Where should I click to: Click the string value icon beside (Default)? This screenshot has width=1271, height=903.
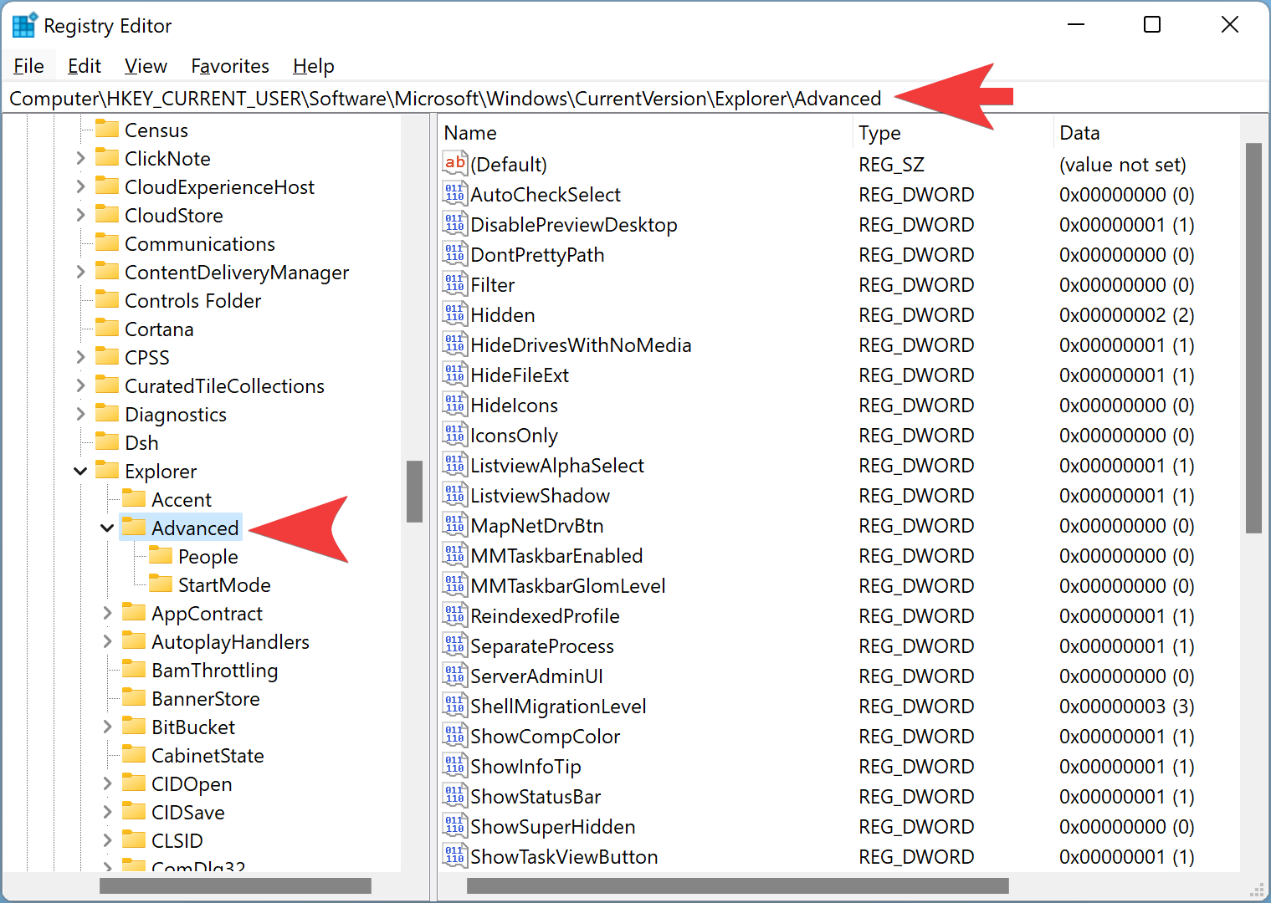coord(454,163)
